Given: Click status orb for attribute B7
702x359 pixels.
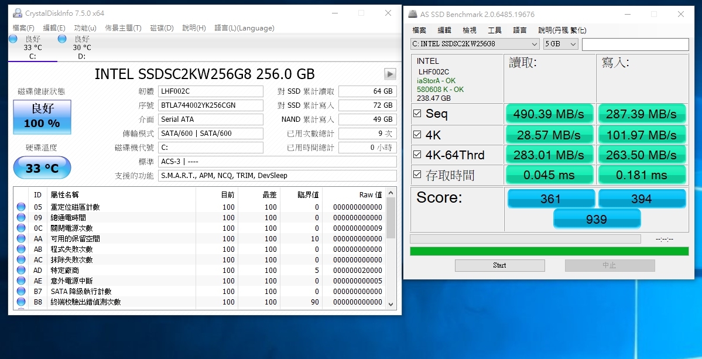Looking at the screenshot, I should pos(21,291).
